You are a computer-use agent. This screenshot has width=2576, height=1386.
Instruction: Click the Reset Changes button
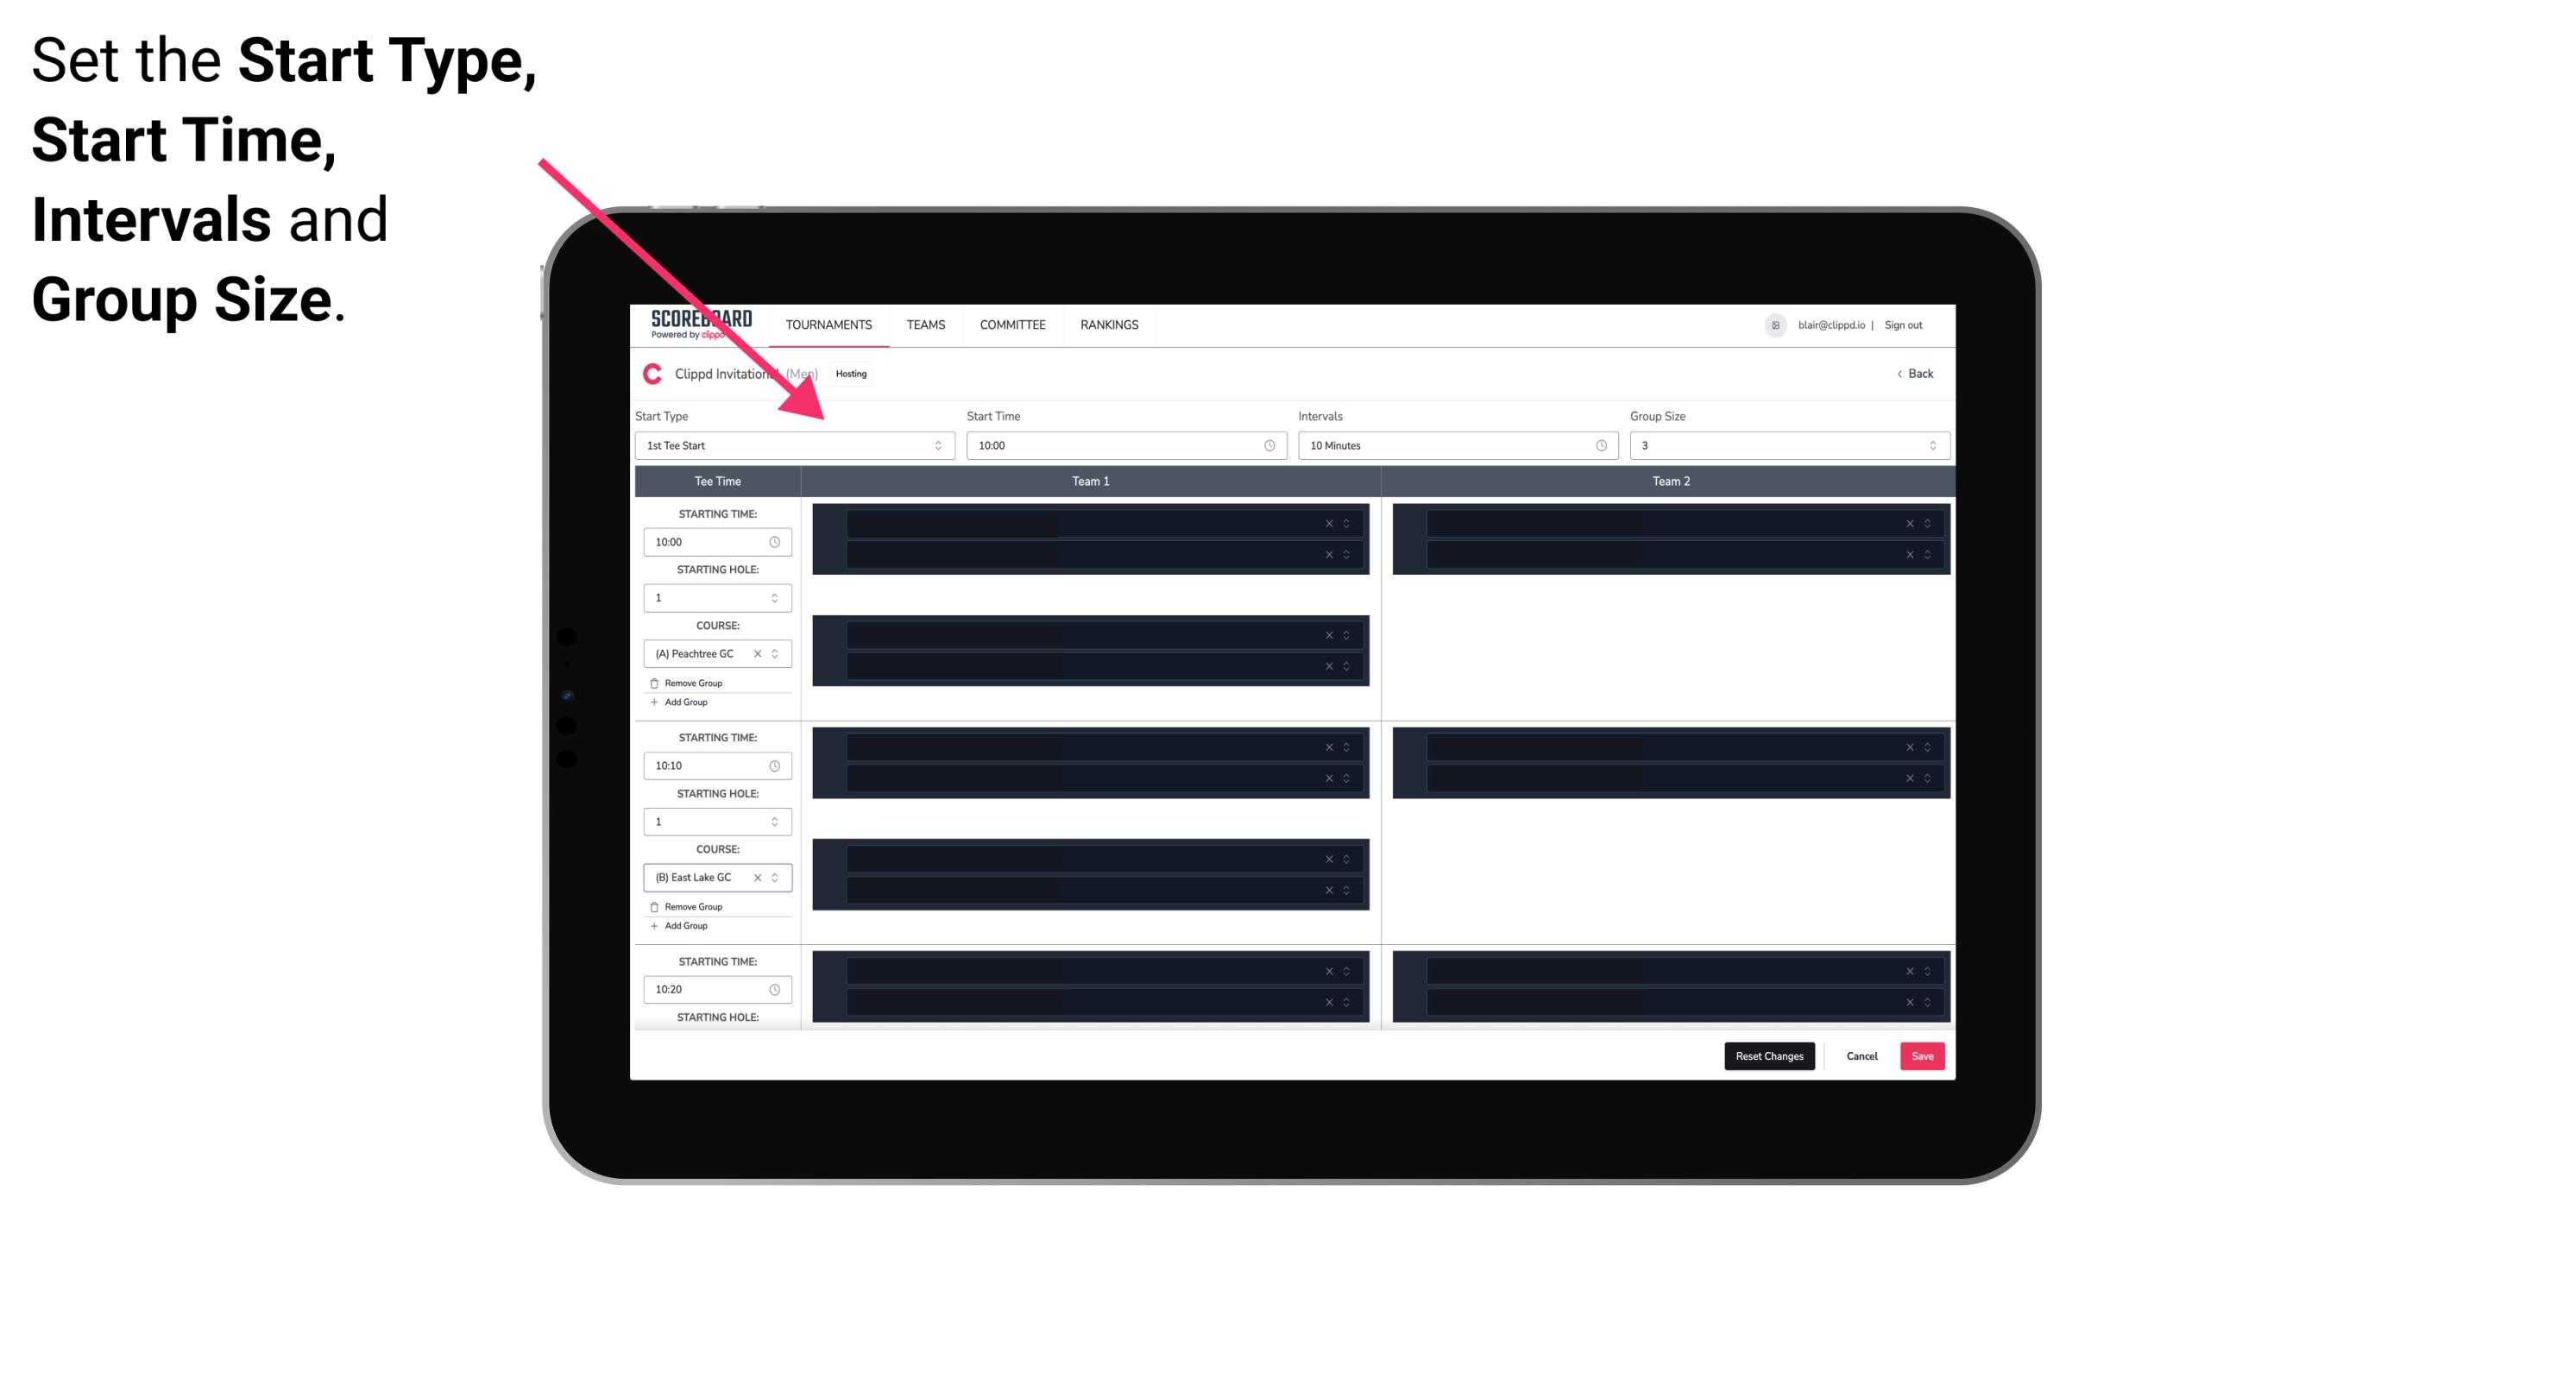click(1771, 1055)
